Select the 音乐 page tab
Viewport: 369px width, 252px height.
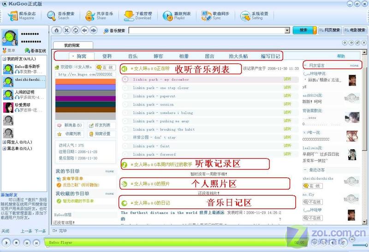point(133,56)
